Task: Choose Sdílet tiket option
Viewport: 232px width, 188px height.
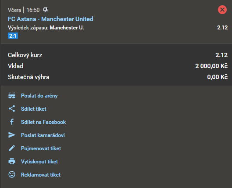Action: [34, 109]
